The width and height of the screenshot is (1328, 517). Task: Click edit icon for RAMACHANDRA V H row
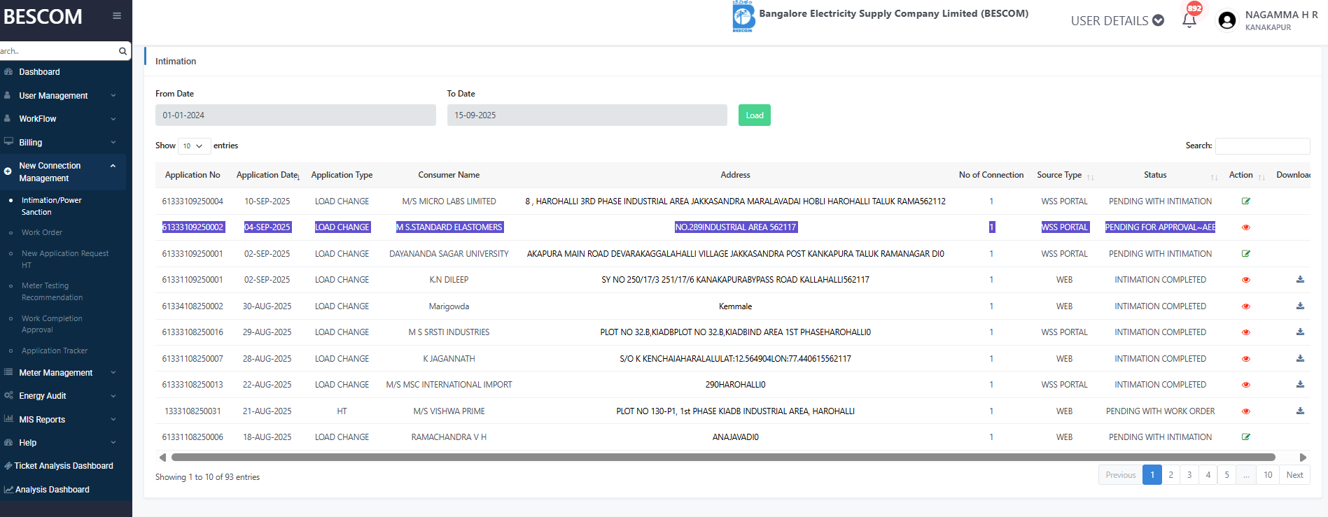[x=1245, y=437]
